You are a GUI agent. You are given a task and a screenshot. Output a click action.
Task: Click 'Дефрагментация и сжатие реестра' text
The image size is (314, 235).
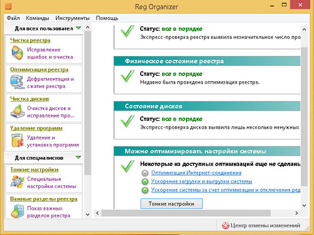tap(50, 82)
